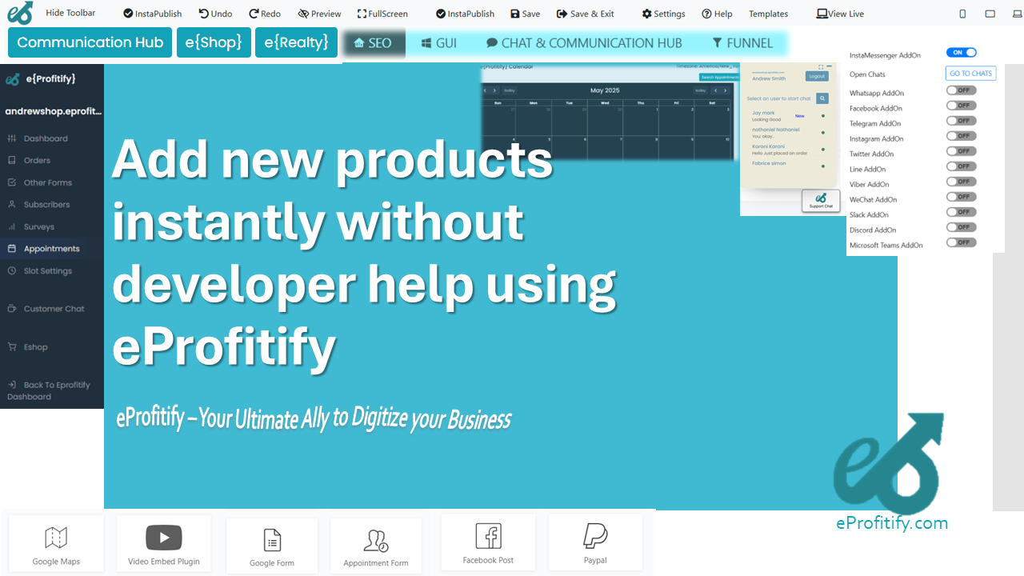This screenshot has width=1024, height=576.
Task: Activate the Slack AddOn toggle
Action: point(961,212)
